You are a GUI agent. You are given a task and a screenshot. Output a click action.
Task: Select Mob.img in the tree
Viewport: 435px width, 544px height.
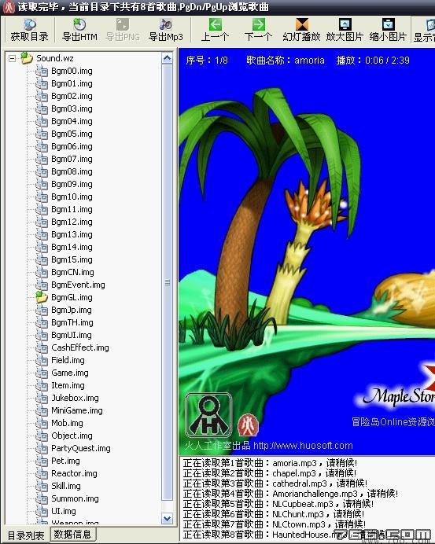click(68, 423)
